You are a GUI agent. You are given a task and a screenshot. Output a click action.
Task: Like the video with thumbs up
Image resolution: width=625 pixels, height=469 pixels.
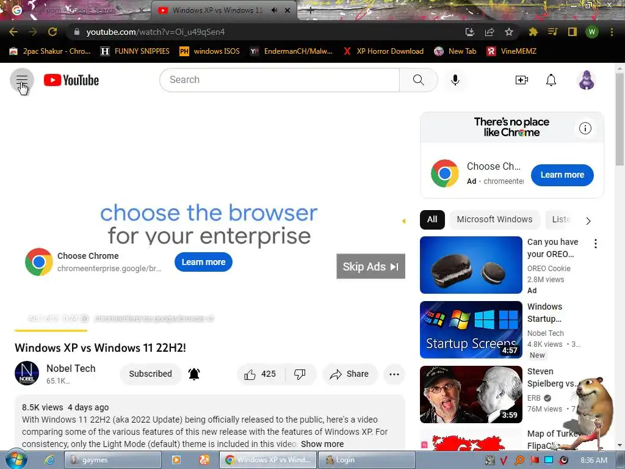point(260,374)
